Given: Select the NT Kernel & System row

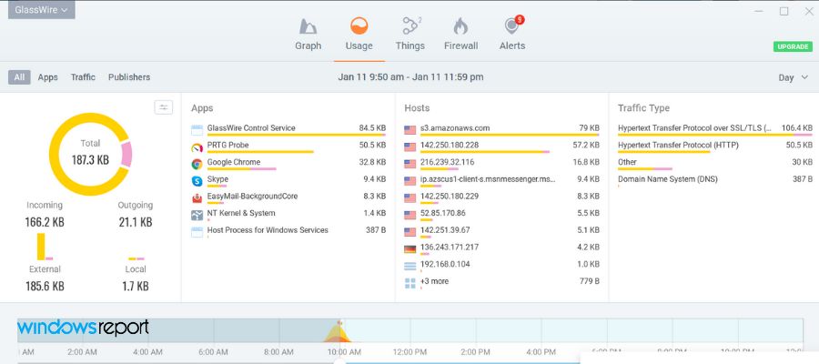Looking at the screenshot, I should 288,215.
